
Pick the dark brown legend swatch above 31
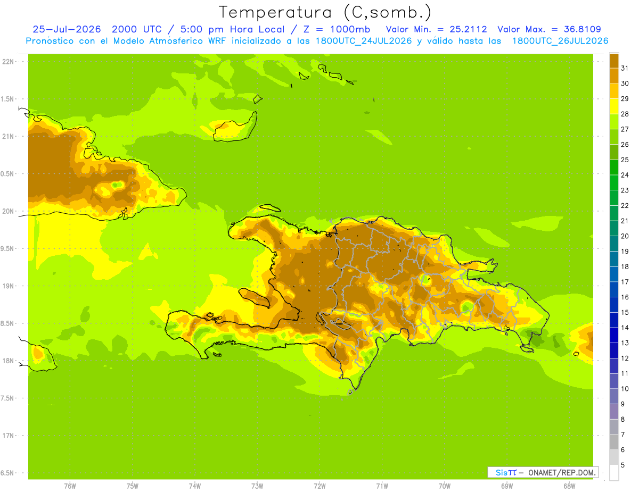(614, 61)
